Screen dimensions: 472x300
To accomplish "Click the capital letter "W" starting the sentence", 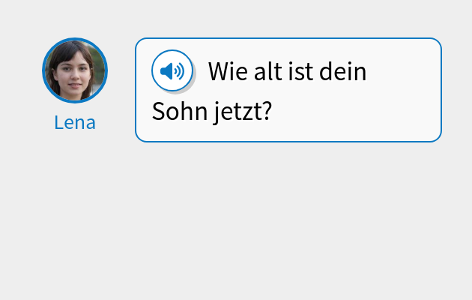I will [218, 72].
